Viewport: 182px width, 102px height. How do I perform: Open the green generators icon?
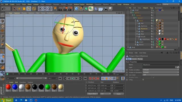click(86, 9)
